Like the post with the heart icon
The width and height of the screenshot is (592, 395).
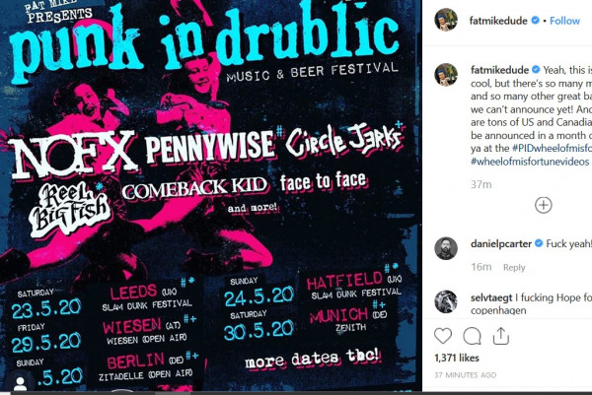point(443,336)
